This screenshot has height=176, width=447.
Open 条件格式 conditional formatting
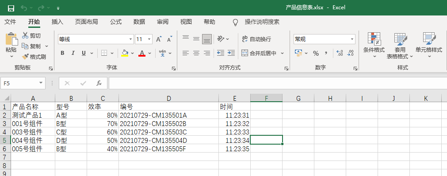click(x=374, y=45)
